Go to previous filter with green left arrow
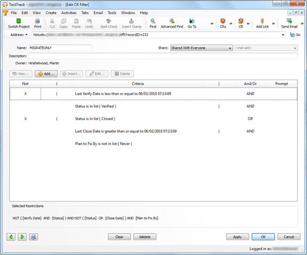The image size is (307, 255). coord(11,237)
